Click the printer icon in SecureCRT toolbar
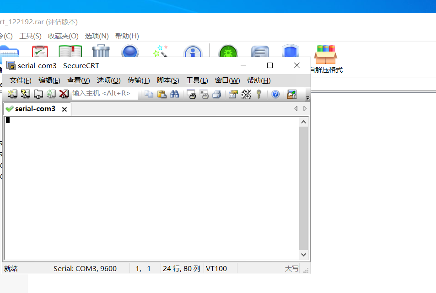 point(216,94)
